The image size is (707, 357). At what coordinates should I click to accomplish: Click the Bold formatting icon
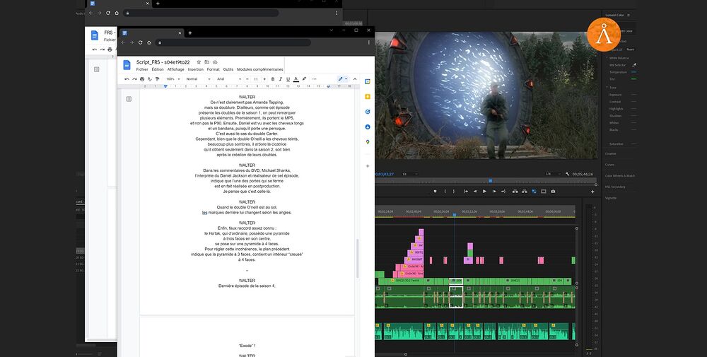point(272,78)
